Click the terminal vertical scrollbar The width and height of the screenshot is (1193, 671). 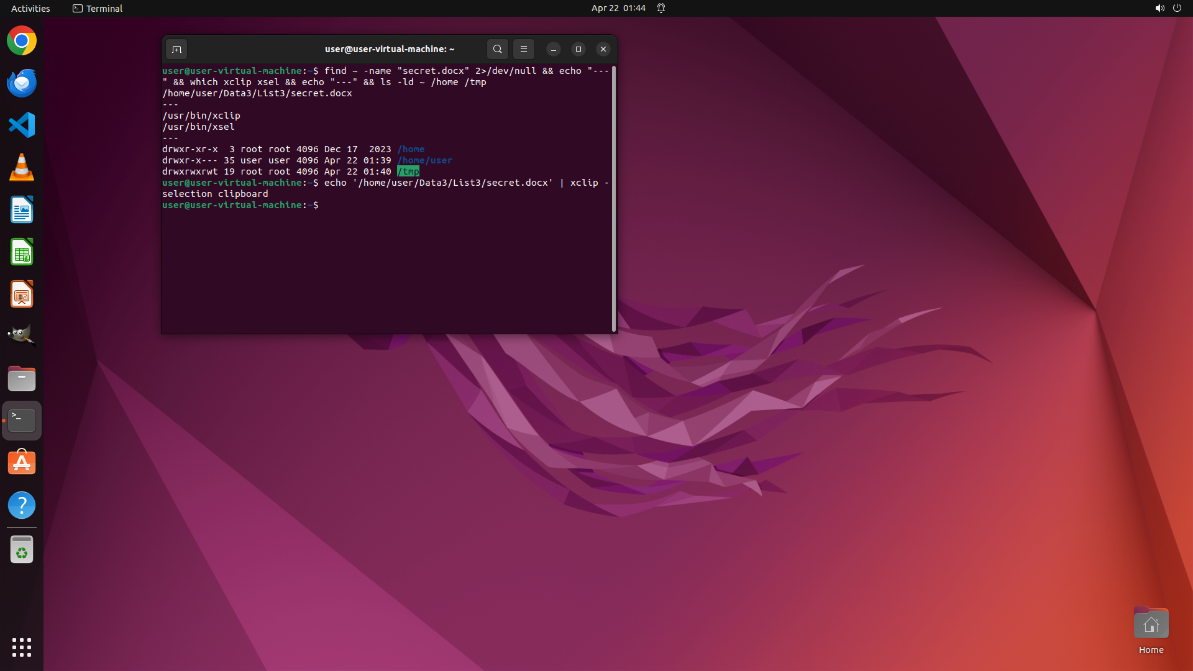pyautogui.click(x=614, y=199)
